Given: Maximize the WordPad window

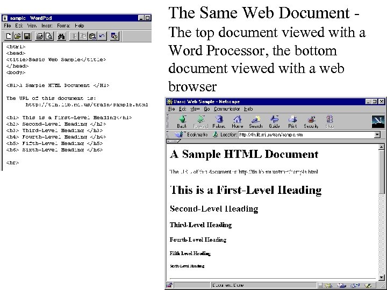Looking at the screenshot, I should tap(148, 18).
